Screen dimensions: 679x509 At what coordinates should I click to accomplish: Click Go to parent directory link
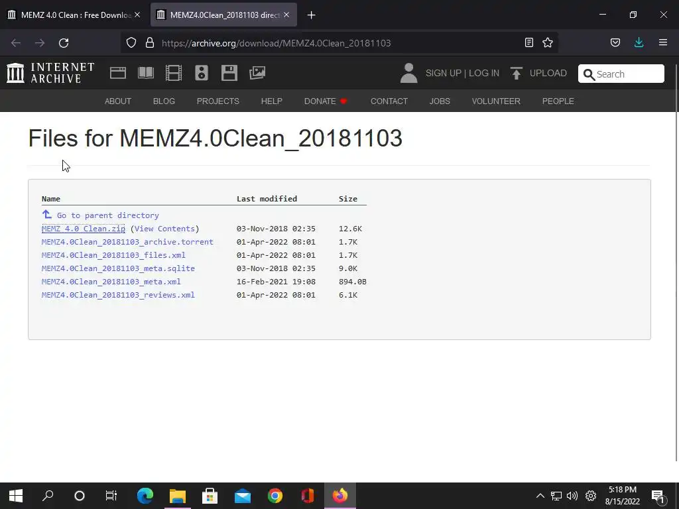108,215
